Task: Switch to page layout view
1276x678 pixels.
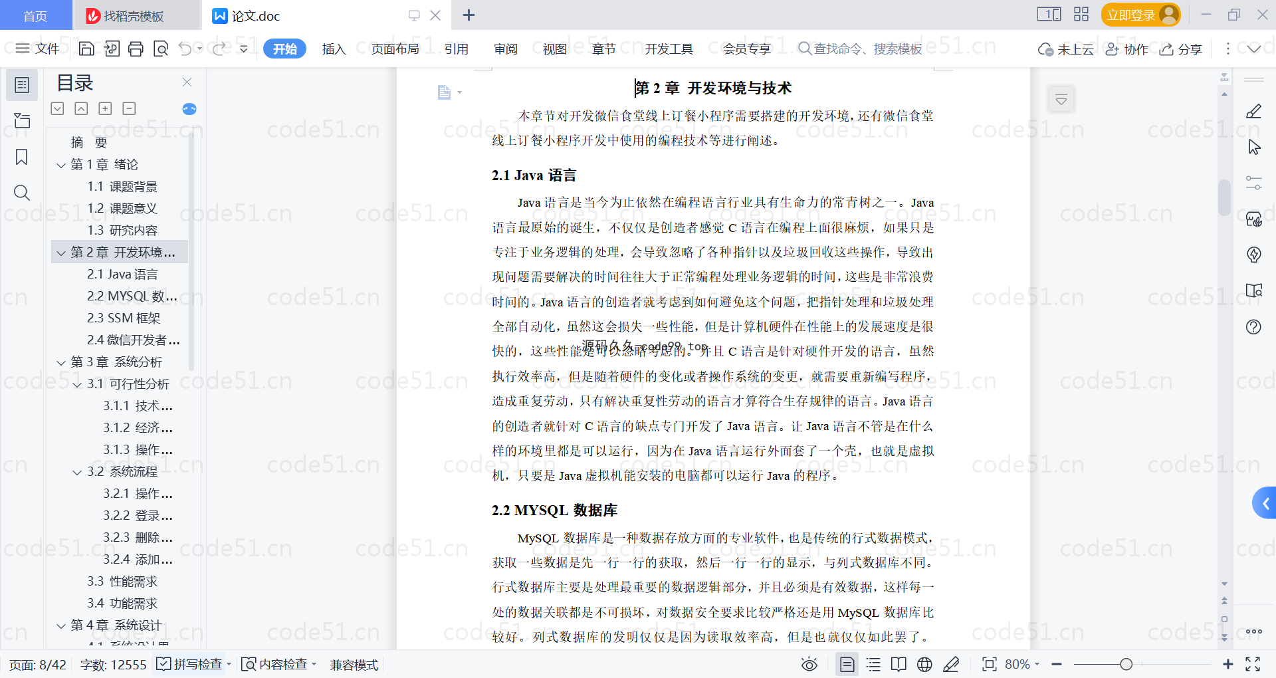Action: [x=847, y=664]
